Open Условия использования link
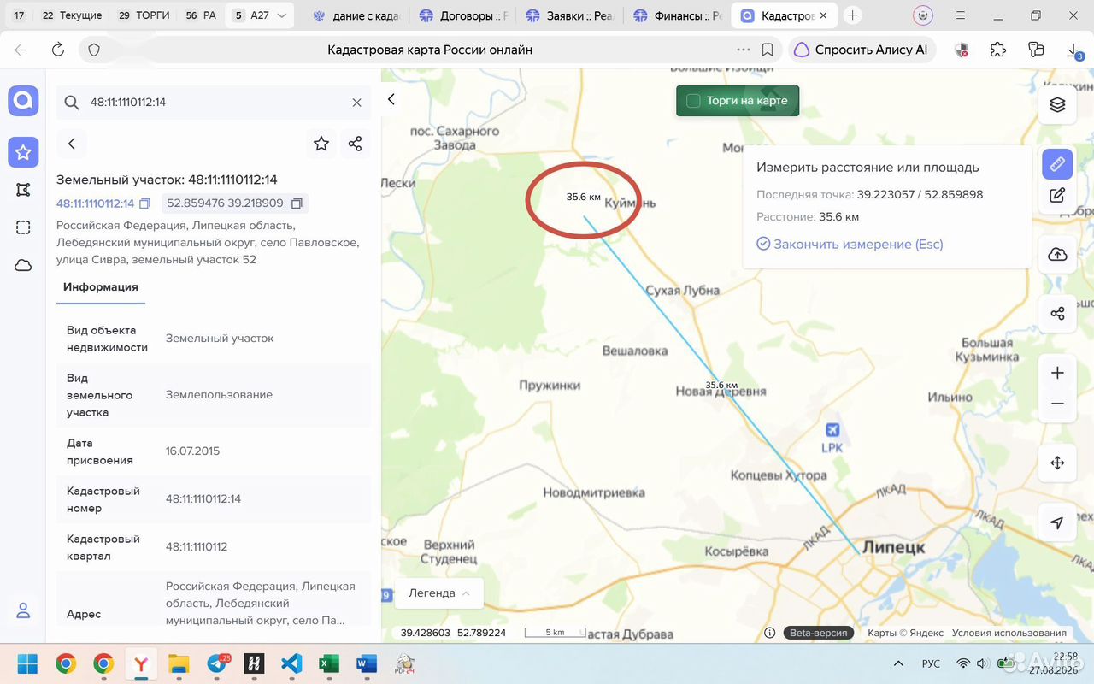 coord(1009,633)
